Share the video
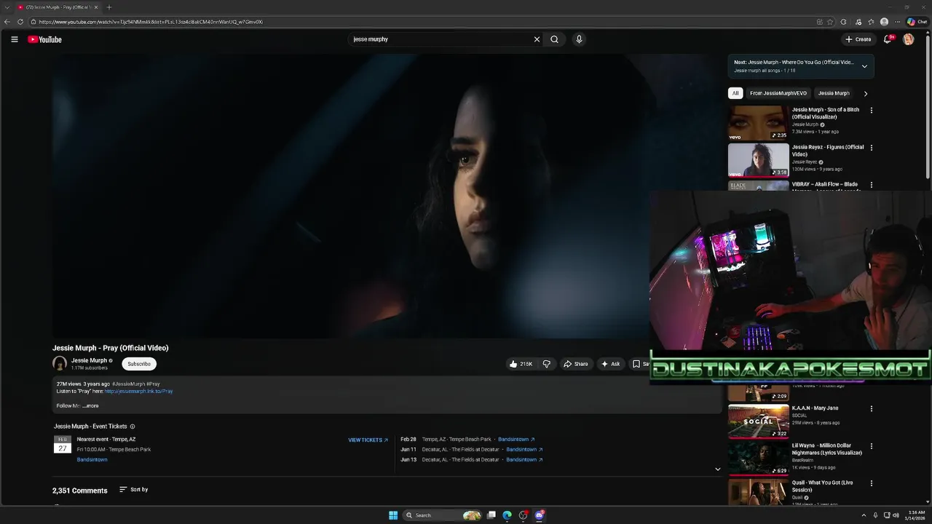 (575, 364)
